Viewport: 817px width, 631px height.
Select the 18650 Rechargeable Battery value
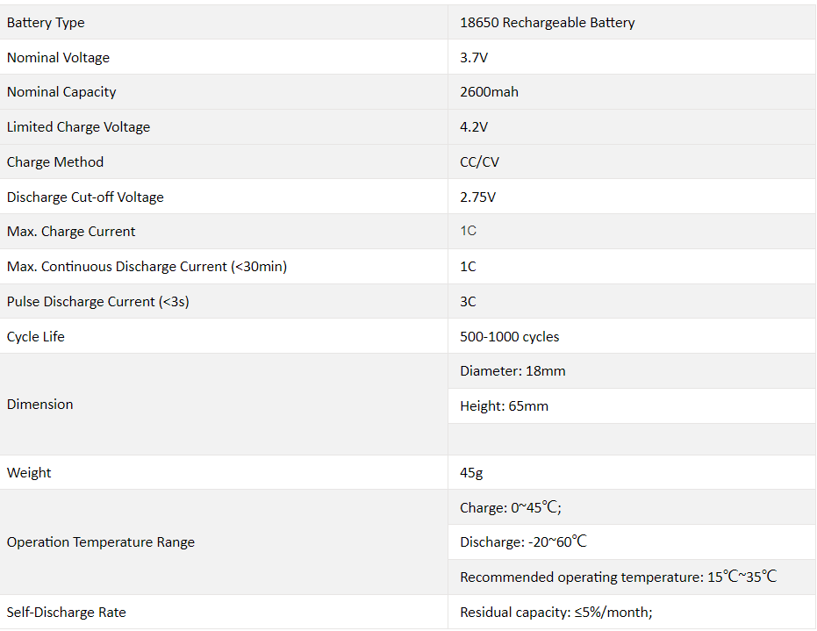[x=547, y=23]
